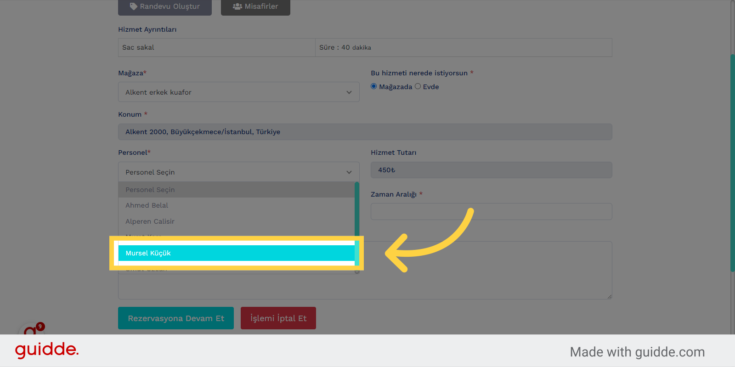Image resolution: width=735 pixels, height=367 pixels.
Task: Click the İşlemi İptal Et button
Action: [x=278, y=318]
